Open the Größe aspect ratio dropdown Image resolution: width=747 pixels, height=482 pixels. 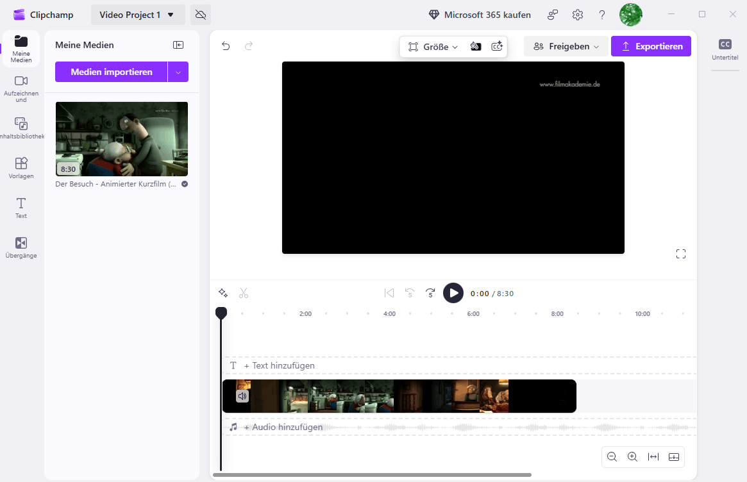tap(433, 47)
